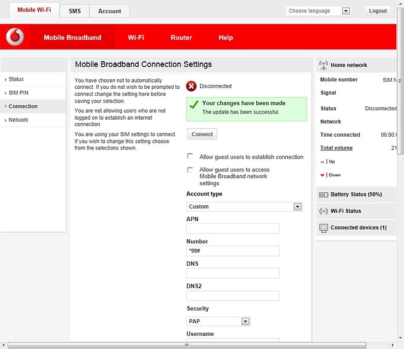Screen dimensions: 404x349
Task: Open the Mobile Broadband menu
Action: point(73,38)
